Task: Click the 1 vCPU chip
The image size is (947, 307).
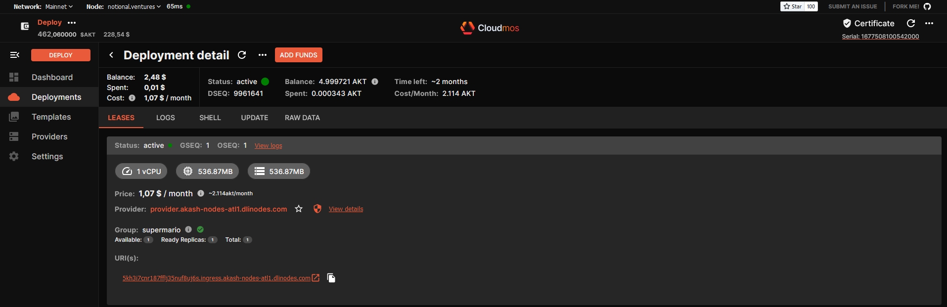Action: tap(141, 171)
